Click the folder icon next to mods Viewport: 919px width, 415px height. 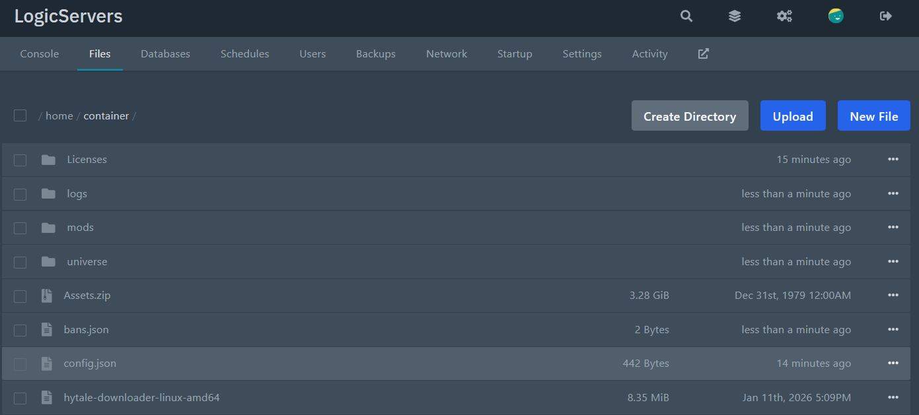pos(48,227)
